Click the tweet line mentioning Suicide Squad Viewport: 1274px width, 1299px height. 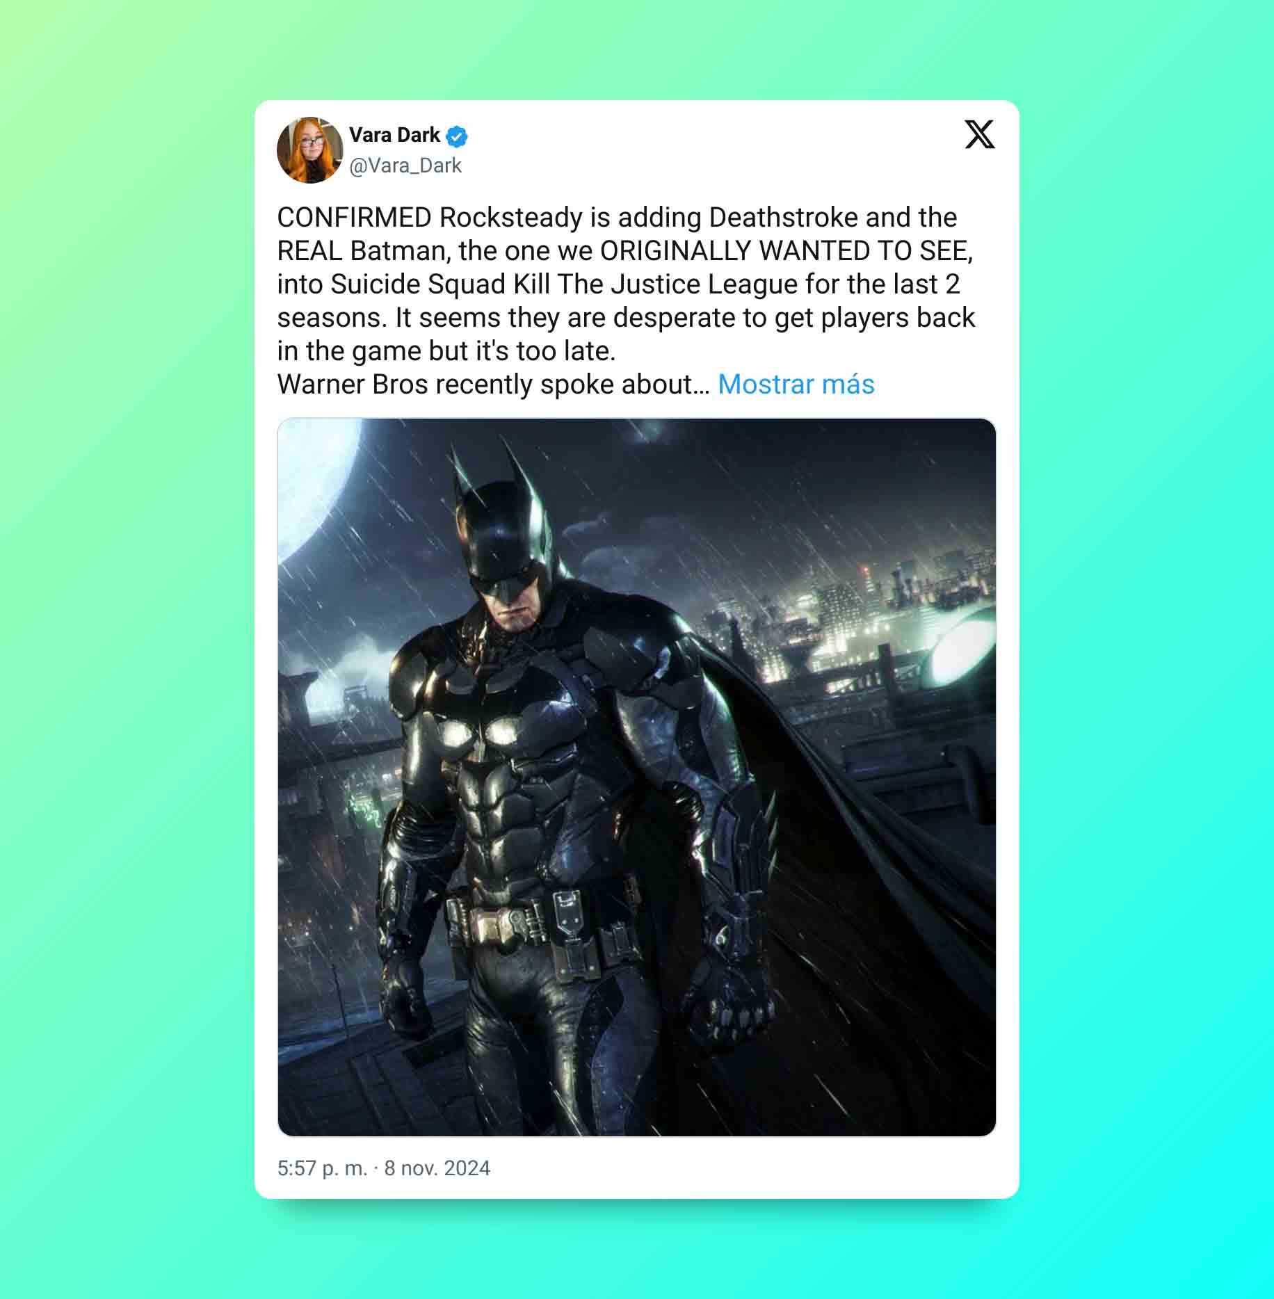618,284
